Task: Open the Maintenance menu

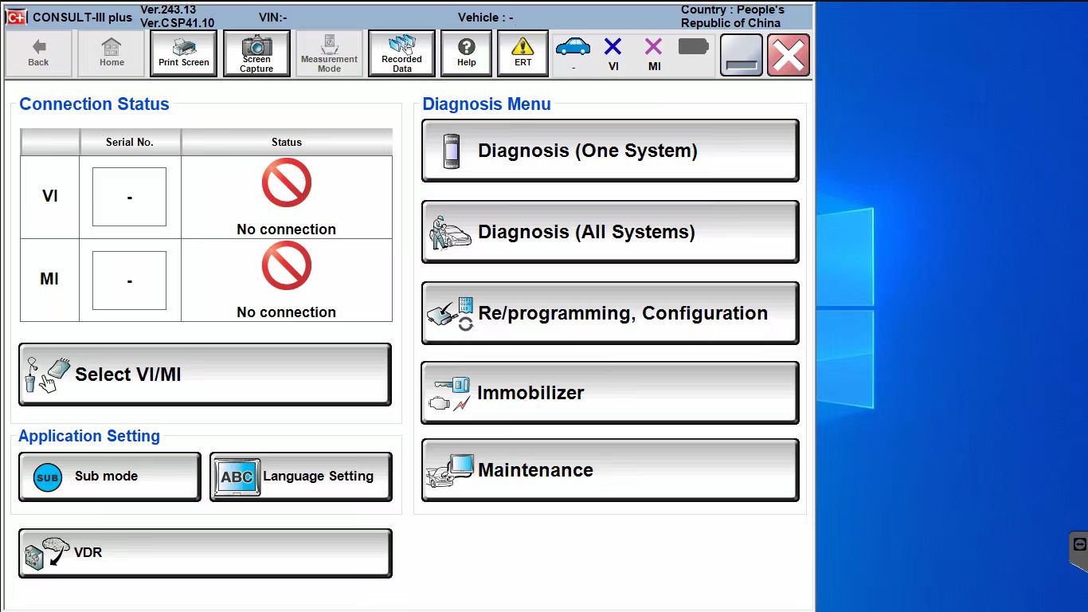Action: 610,470
